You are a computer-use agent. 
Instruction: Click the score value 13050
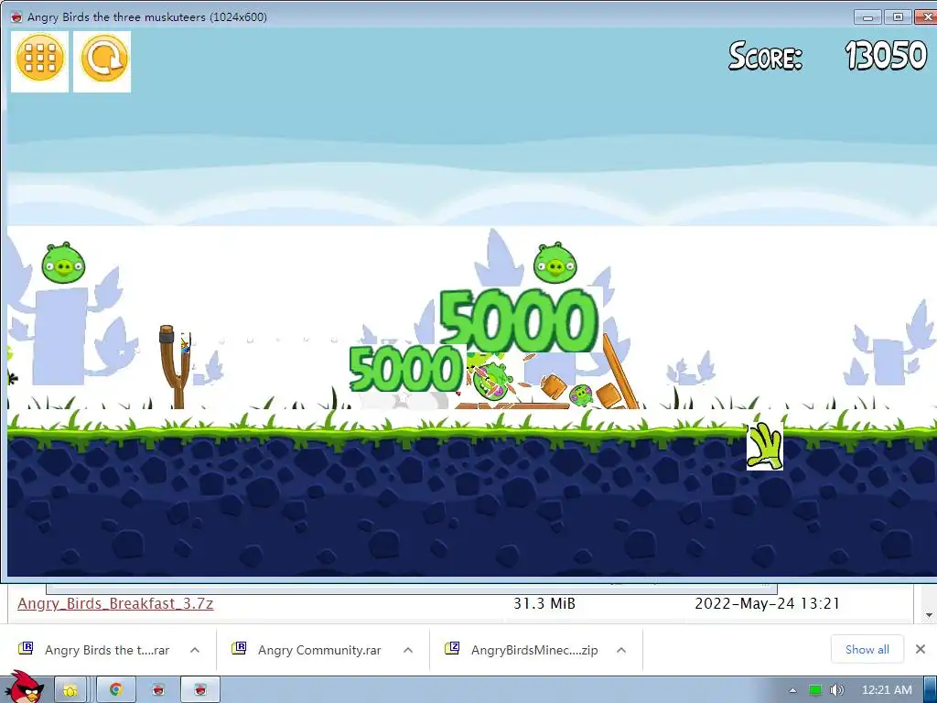pyautogui.click(x=885, y=56)
